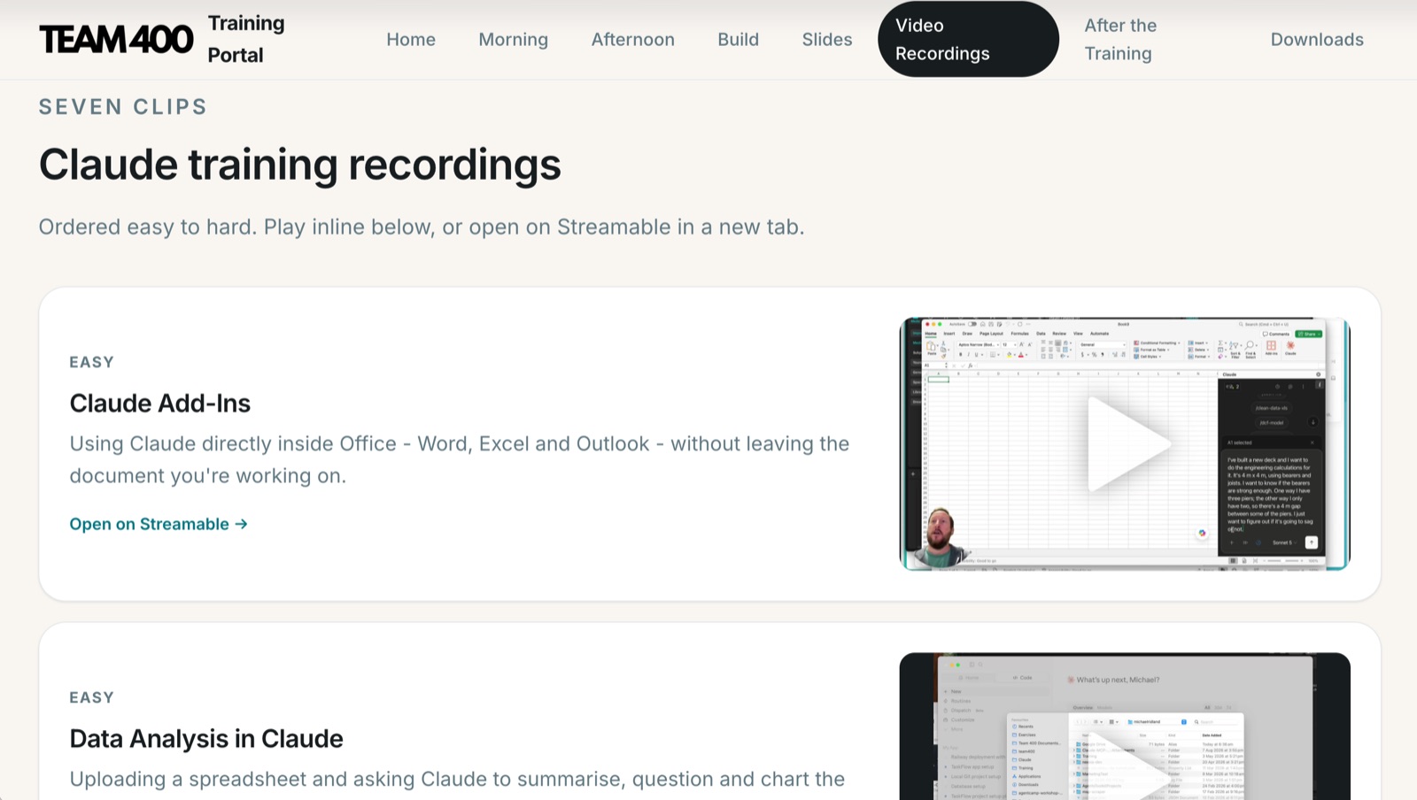Image resolution: width=1417 pixels, height=800 pixels.
Task: Open Claude Add-Ins on Streamable link
Action: 159,524
